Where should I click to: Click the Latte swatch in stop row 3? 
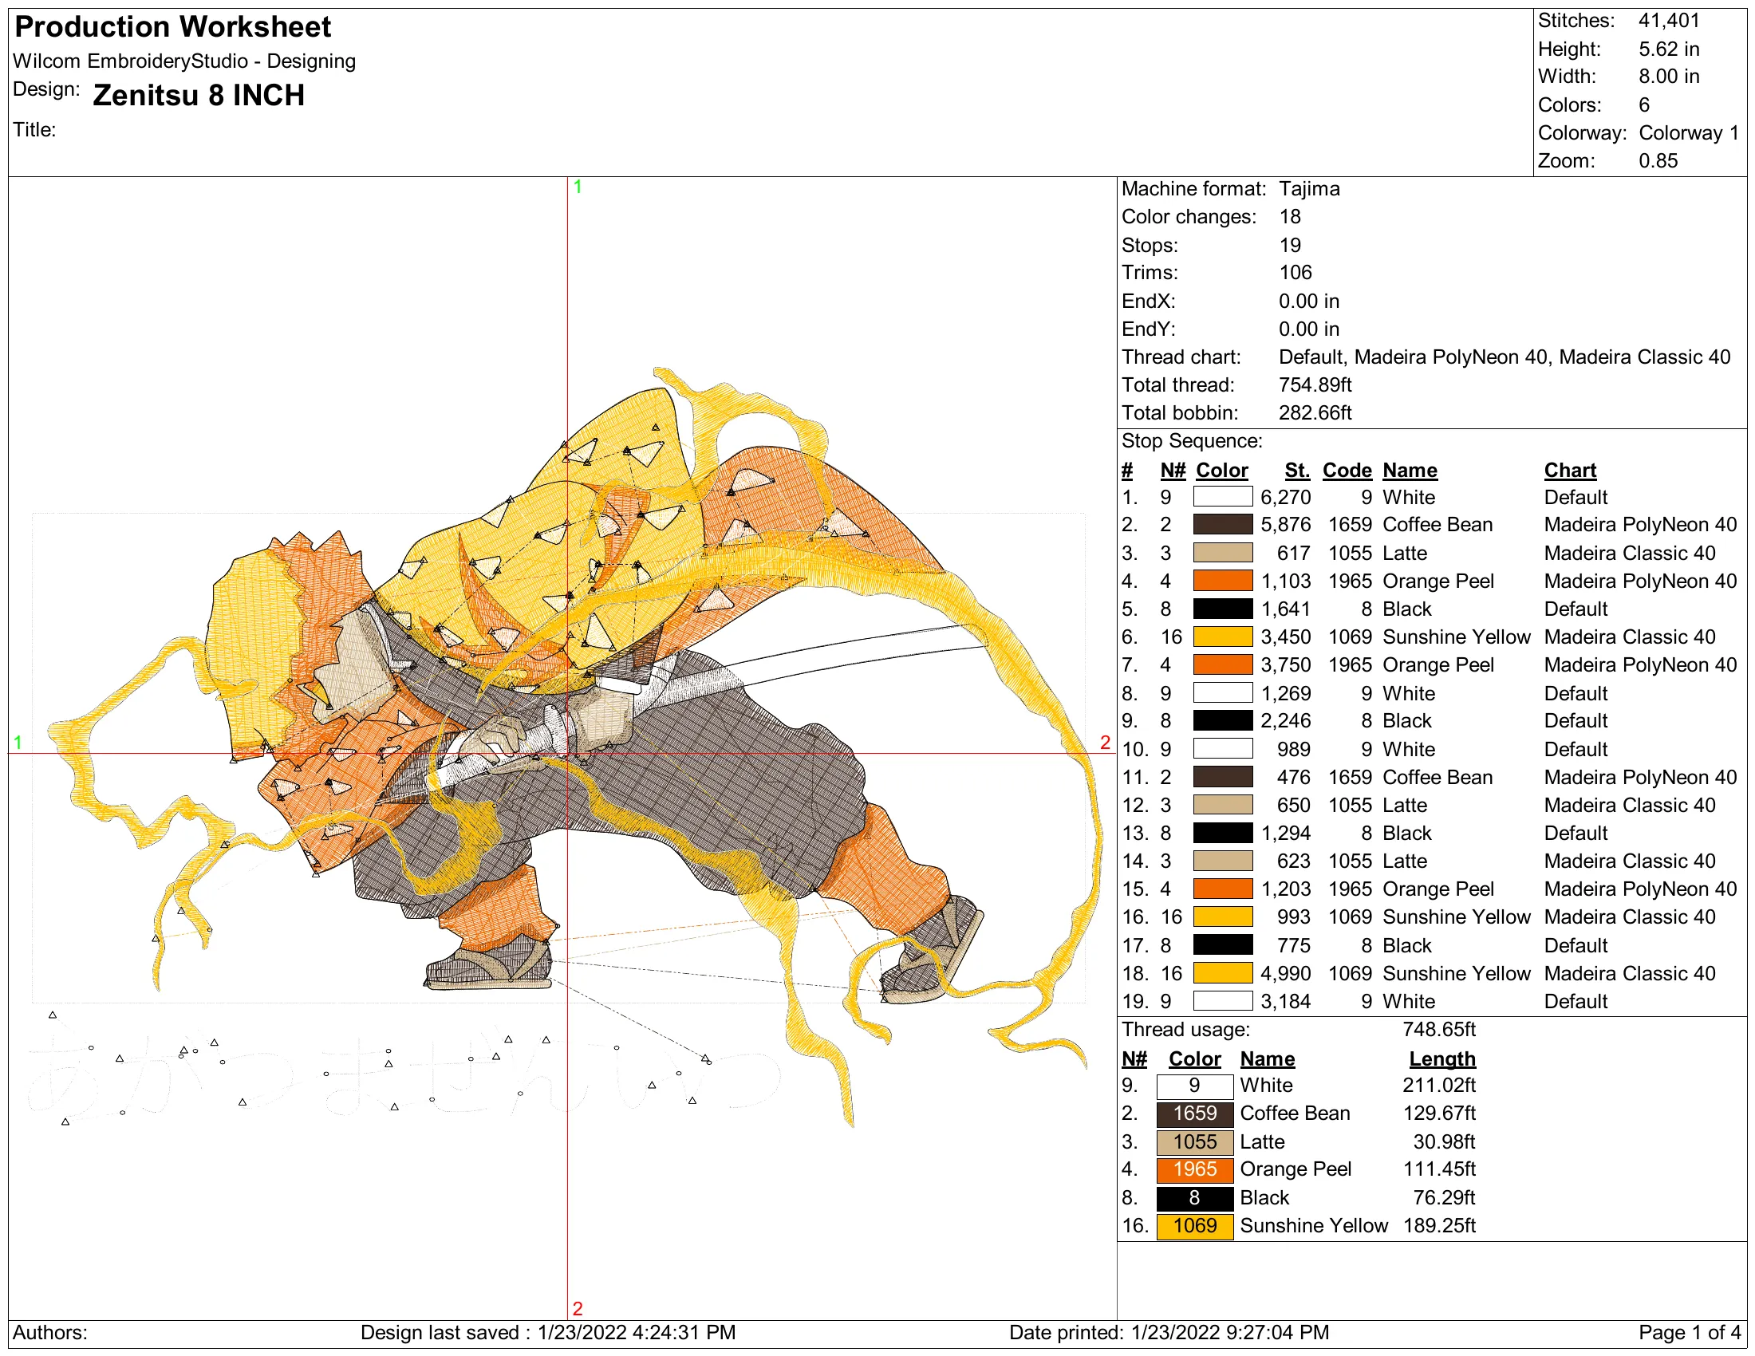(1222, 553)
